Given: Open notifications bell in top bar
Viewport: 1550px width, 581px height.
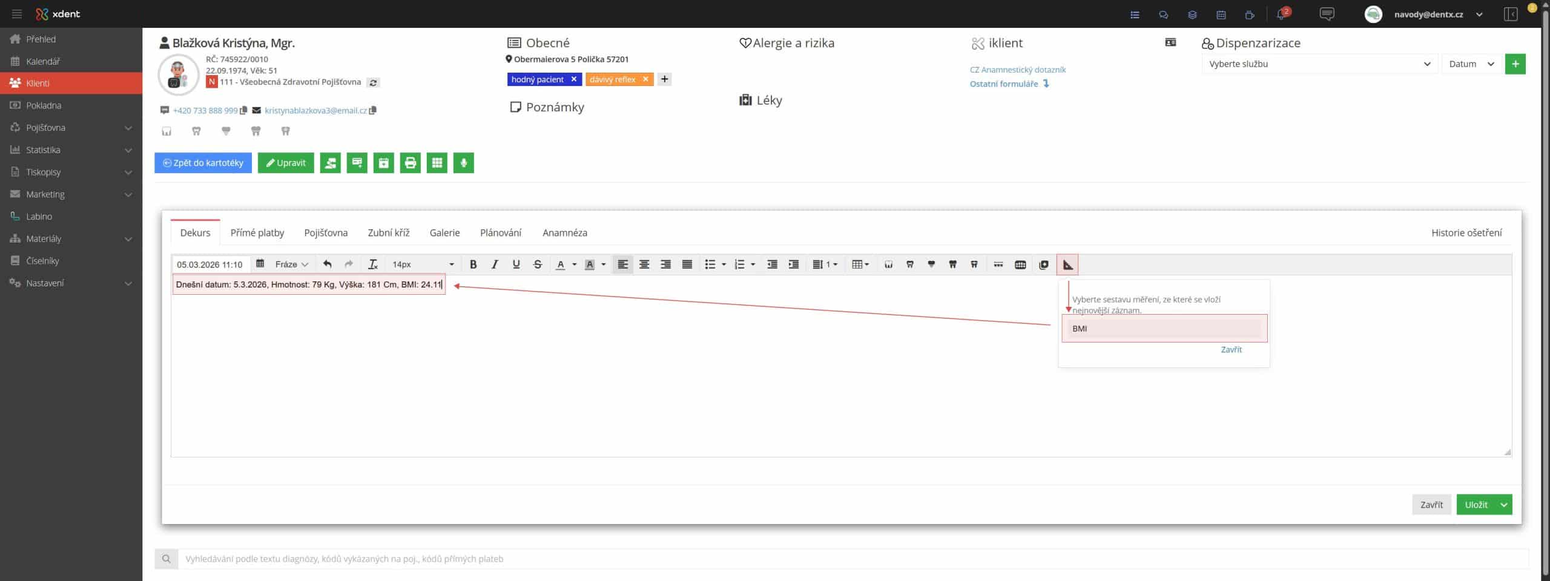Looking at the screenshot, I should [x=1281, y=15].
